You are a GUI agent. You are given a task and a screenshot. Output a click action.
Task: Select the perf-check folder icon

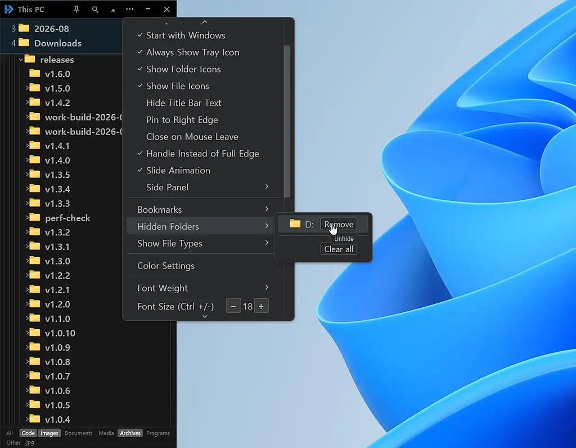pyautogui.click(x=35, y=217)
